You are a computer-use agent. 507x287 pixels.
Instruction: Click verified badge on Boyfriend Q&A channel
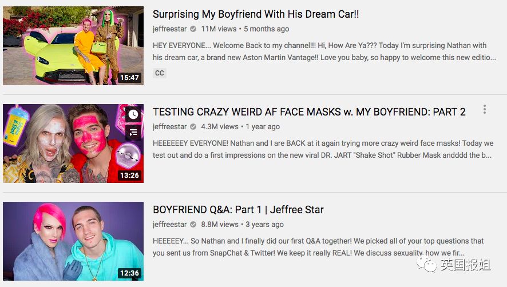[x=193, y=224]
